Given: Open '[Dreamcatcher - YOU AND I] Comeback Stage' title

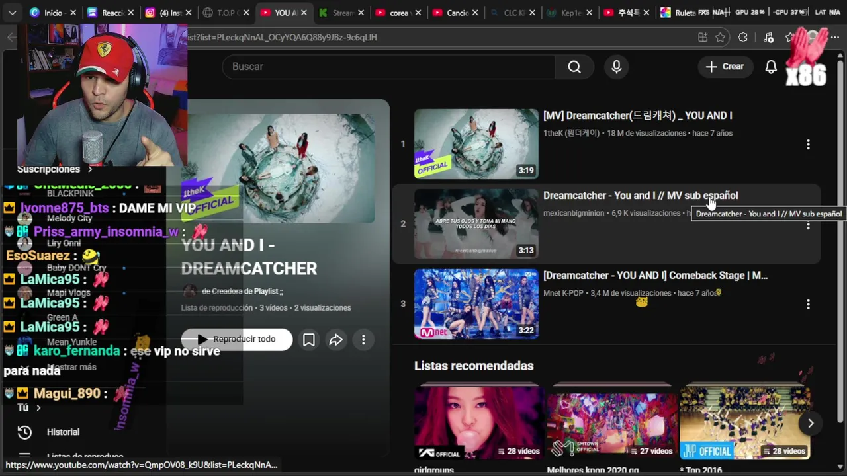Looking at the screenshot, I should 655,276.
